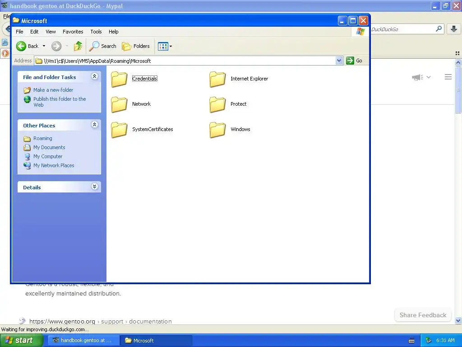Open My Network Places link
The width and height of the screenshot is (462, 347).
(54, 165)
